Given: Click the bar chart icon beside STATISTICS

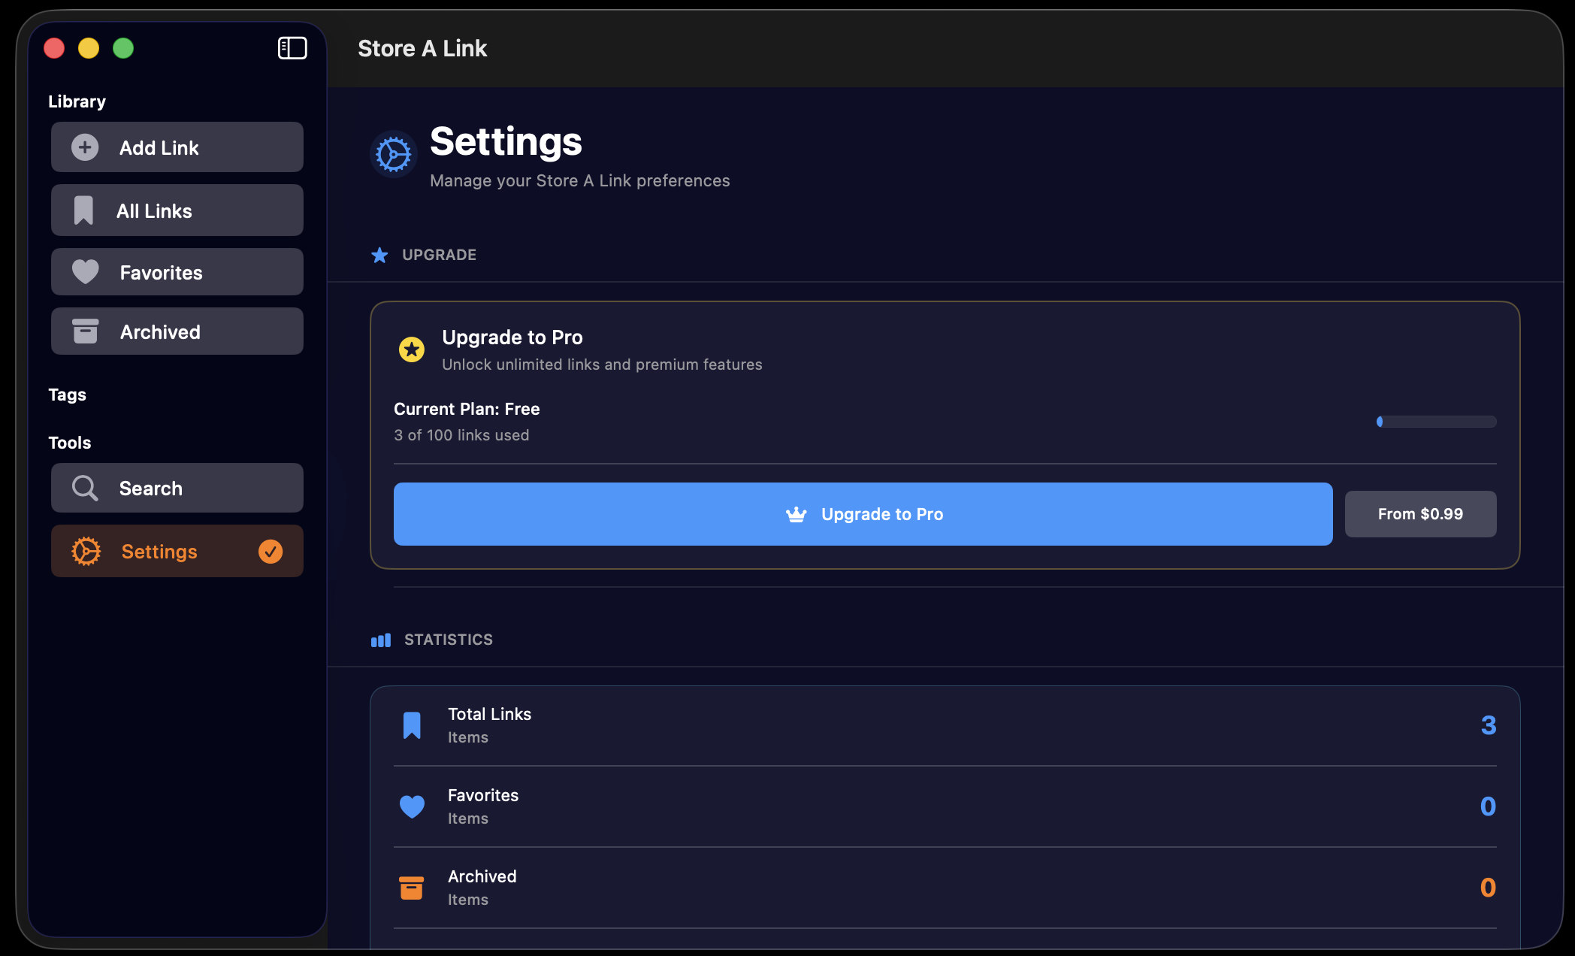Looking at the screenshot, I should pyautogui.click(x=381, y=640).
